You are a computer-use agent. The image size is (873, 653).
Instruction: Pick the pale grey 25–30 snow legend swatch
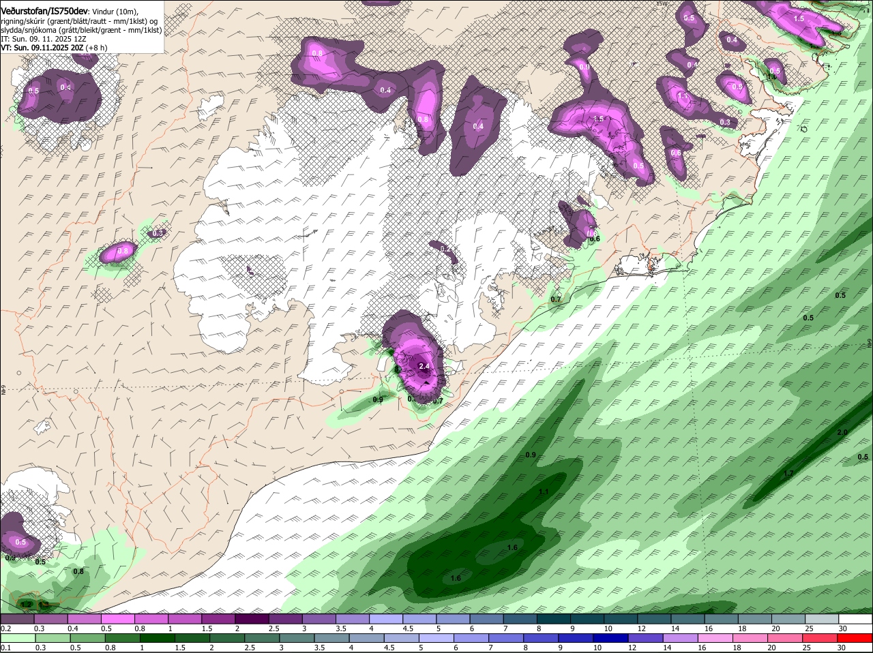click(x=822, y=619)
